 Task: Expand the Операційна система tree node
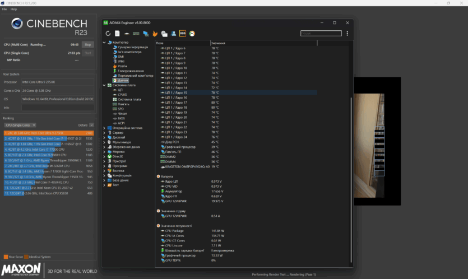tap(105, 128)
